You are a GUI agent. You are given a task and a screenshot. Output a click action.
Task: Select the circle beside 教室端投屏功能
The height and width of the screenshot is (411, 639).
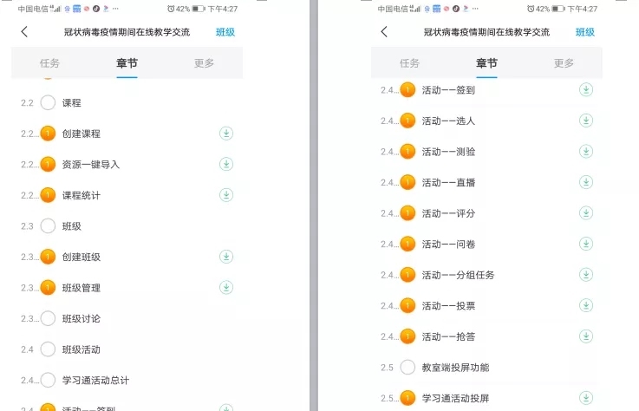coord(408,368)
